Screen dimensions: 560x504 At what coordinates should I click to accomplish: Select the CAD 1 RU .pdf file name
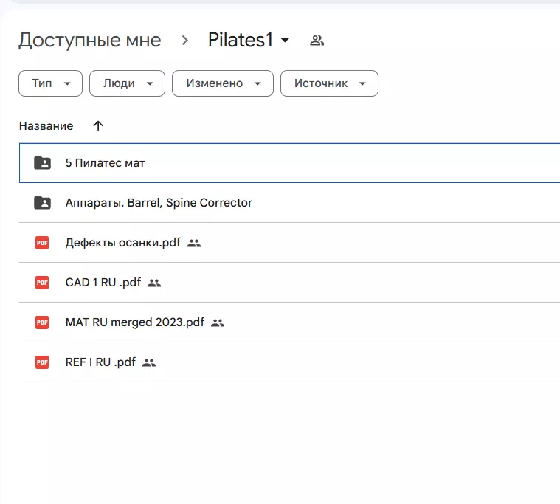click(103, 283)
